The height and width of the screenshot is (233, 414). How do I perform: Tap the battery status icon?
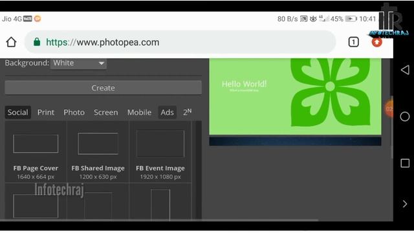coord(351,19)
